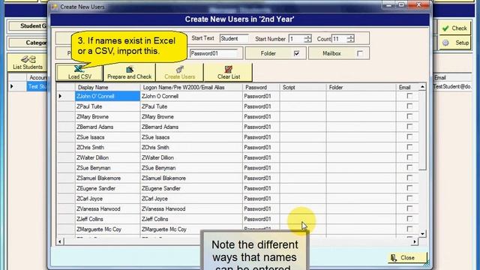The width and height of the screenshot is (480, 270).
Task: Click logon name ZJohn O Connell cell
Action: pyautogui.click(x=191, y=96)
